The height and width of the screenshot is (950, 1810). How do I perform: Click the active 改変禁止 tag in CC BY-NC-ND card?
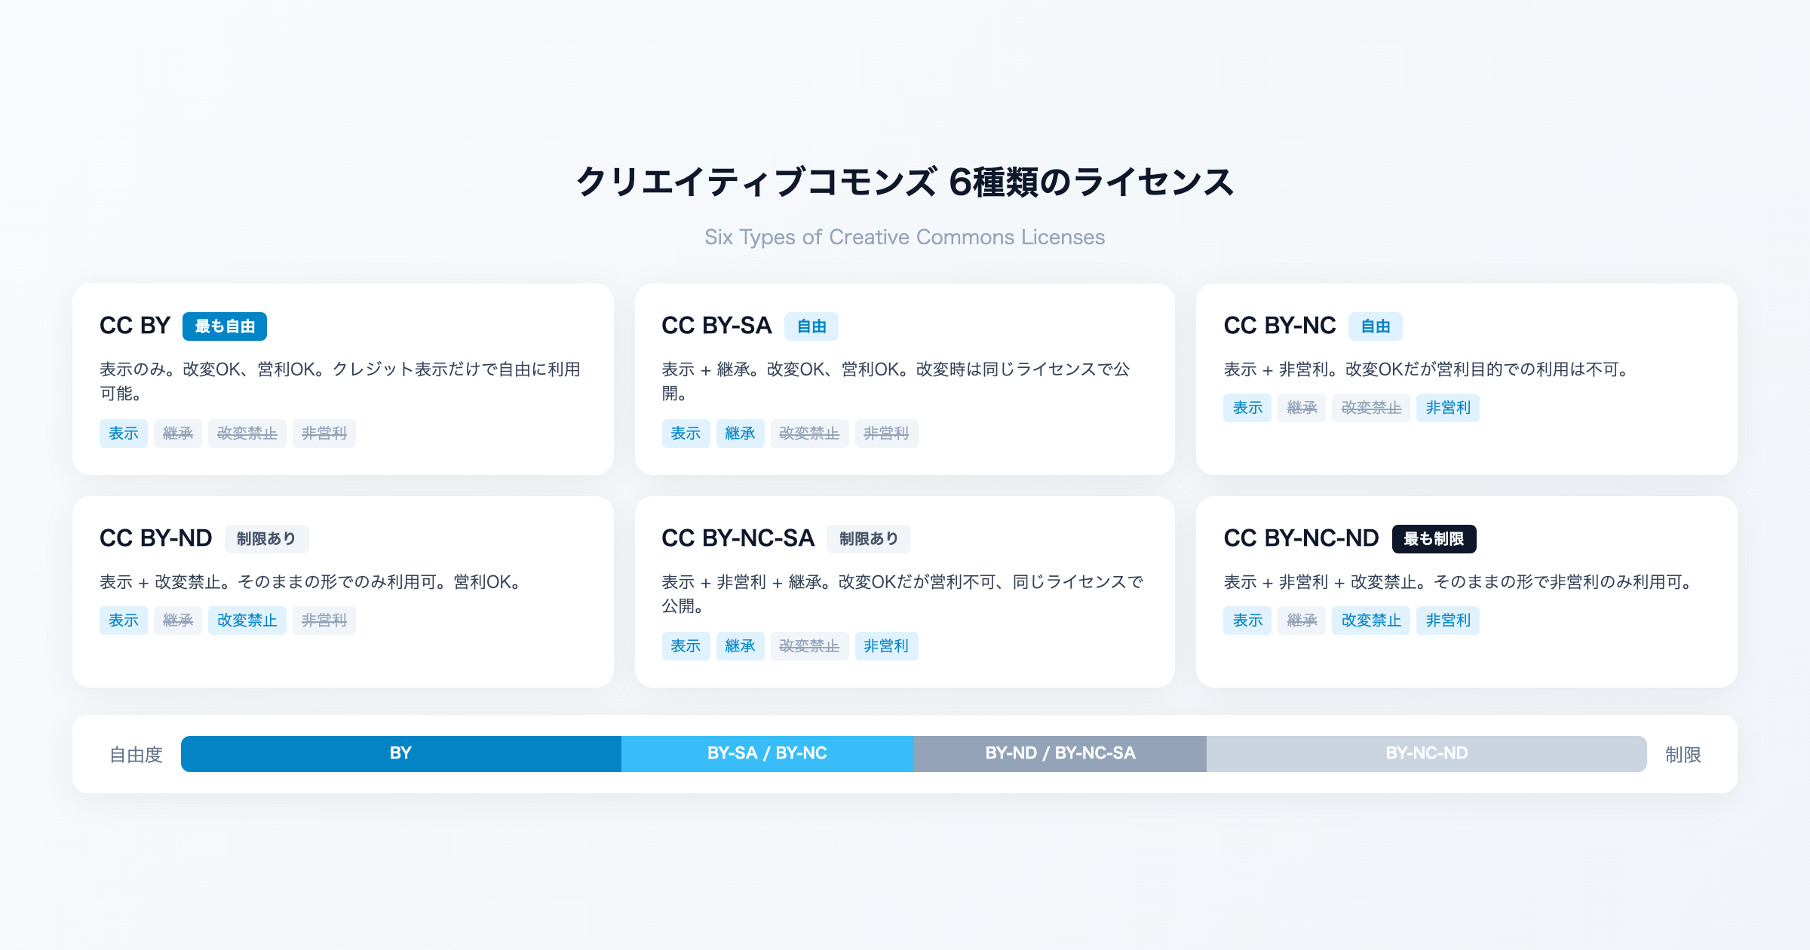[1371, 621]
